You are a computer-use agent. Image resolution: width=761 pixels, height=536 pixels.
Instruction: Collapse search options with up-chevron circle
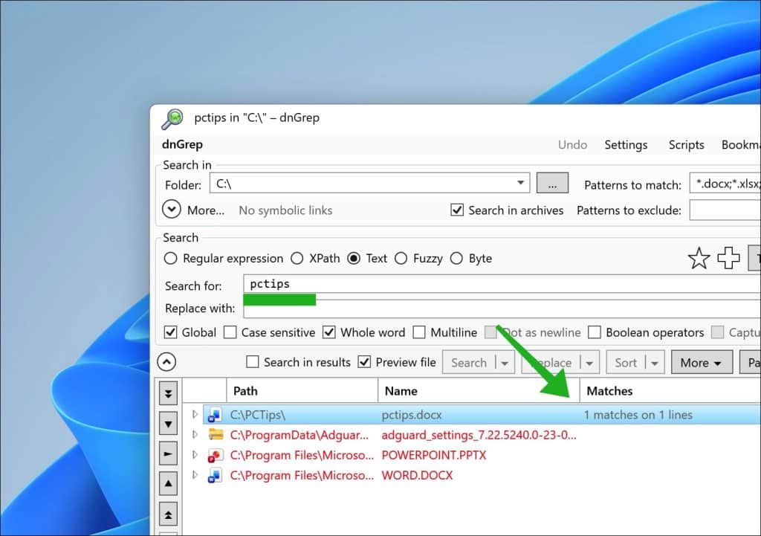(x=166, y=362)
